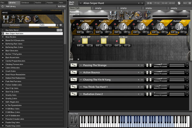
Task: Click wrench icon beside Action Bounce
Action: (73, 72)
